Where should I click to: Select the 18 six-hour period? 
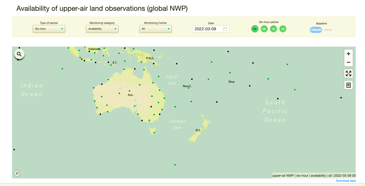coord(283,29)
